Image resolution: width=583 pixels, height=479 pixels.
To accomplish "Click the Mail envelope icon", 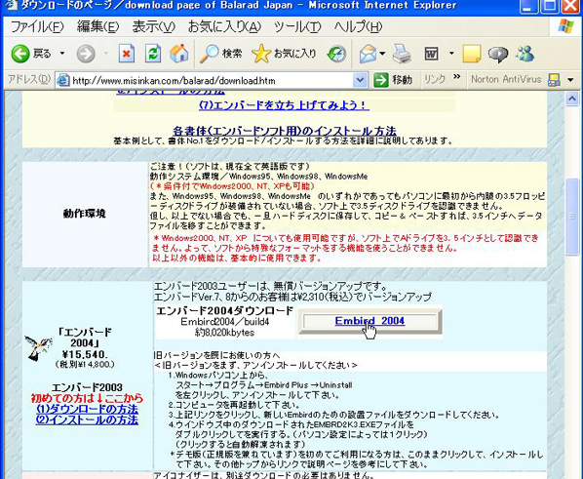I will tap(368, 54).
